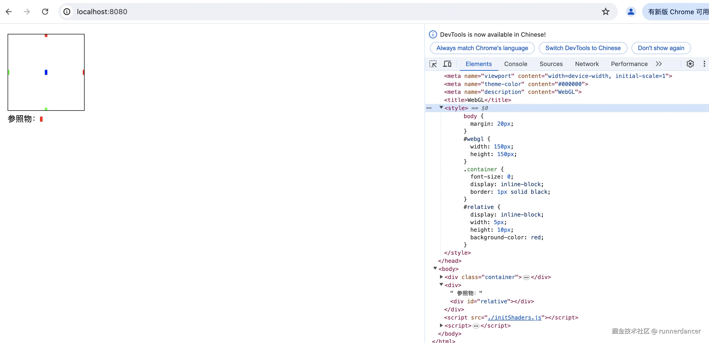Screen dimensions: 709x343
Task: Expand the div class container node
Action: click(x=441, y=277)
